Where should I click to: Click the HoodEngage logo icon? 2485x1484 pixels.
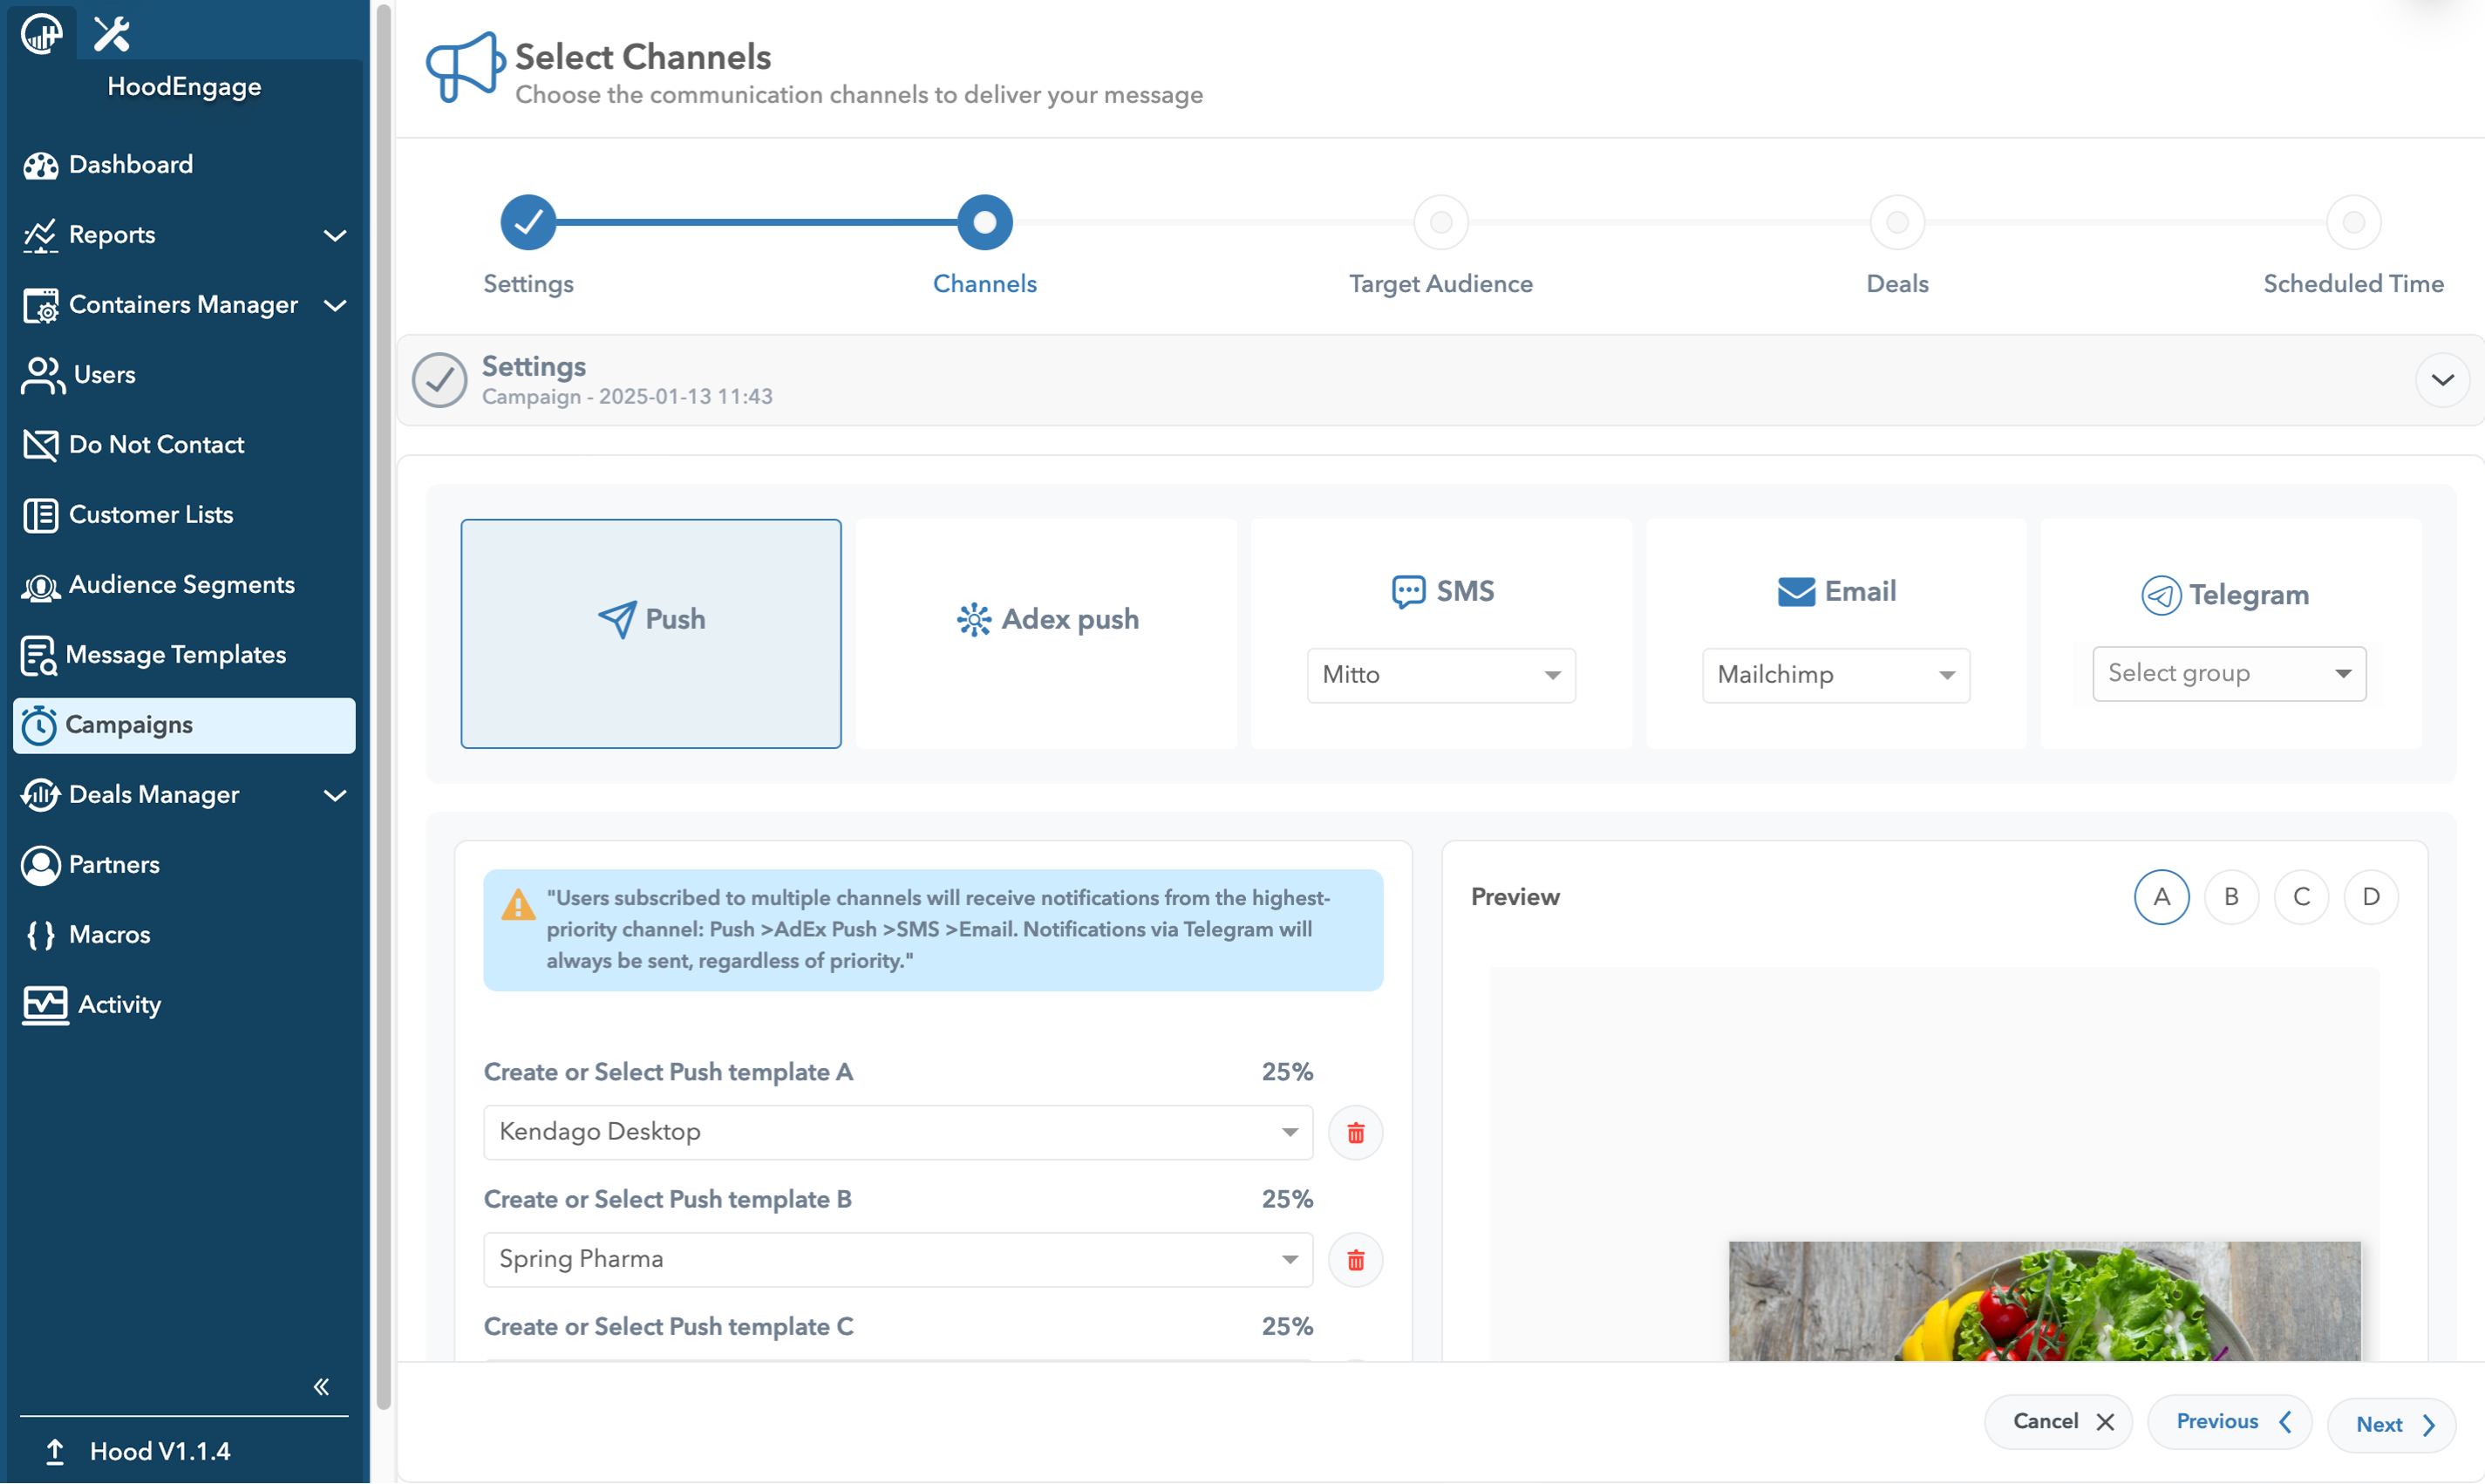(x=42, y=34)
